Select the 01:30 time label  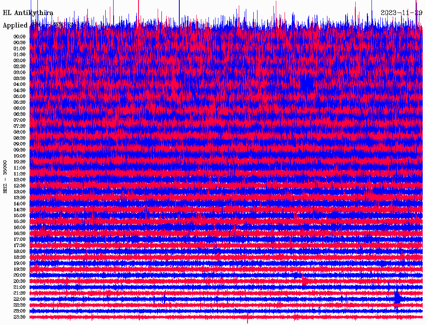point(20,55)
